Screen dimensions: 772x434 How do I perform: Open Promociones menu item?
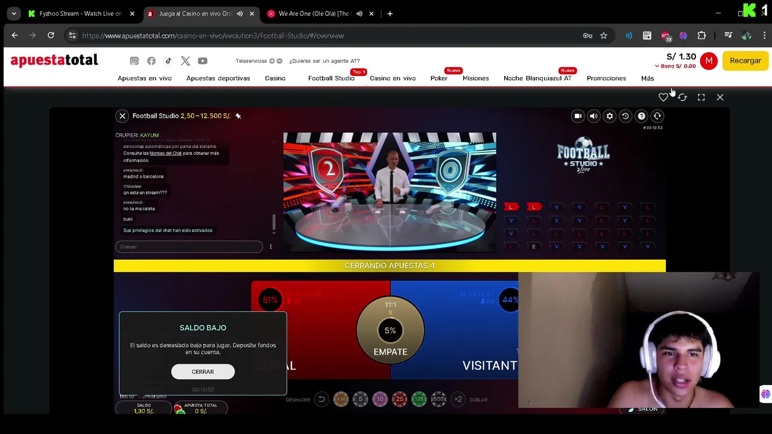(x=606, y=78)
